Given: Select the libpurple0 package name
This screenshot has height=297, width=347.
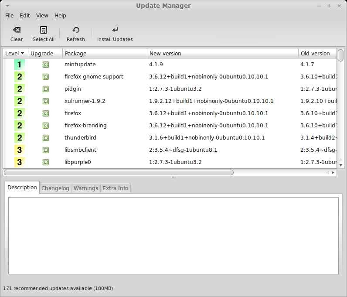Looking at the screenshot, I should coord(78,162).
